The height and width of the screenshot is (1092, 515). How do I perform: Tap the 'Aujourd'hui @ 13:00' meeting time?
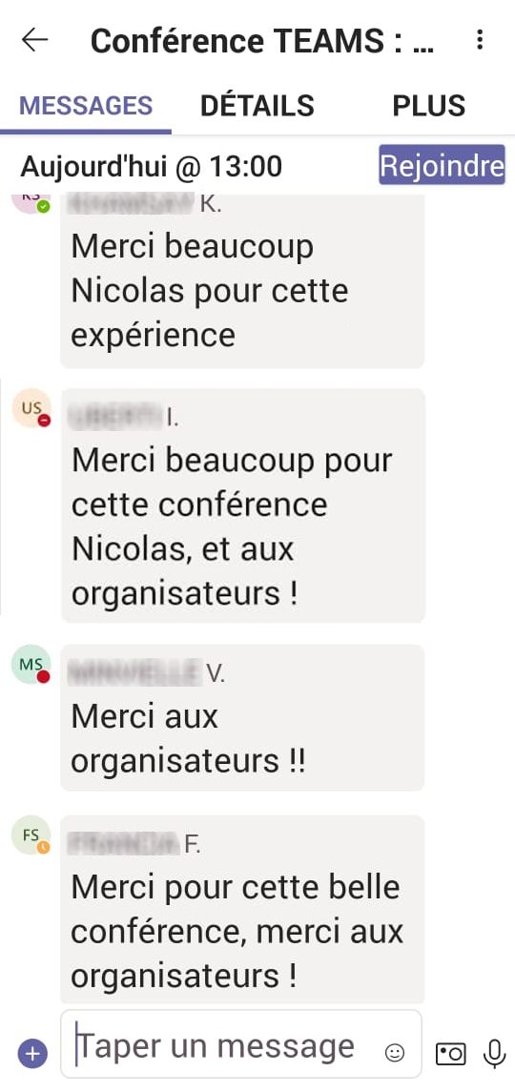point(152,167)
